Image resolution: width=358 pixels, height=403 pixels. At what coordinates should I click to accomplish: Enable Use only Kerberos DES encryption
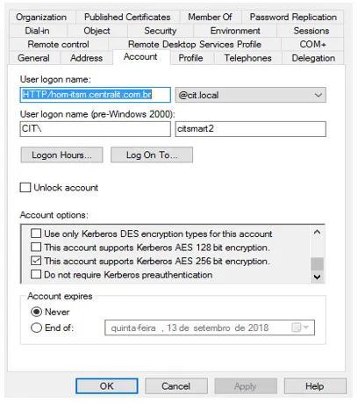coord(36,234)
